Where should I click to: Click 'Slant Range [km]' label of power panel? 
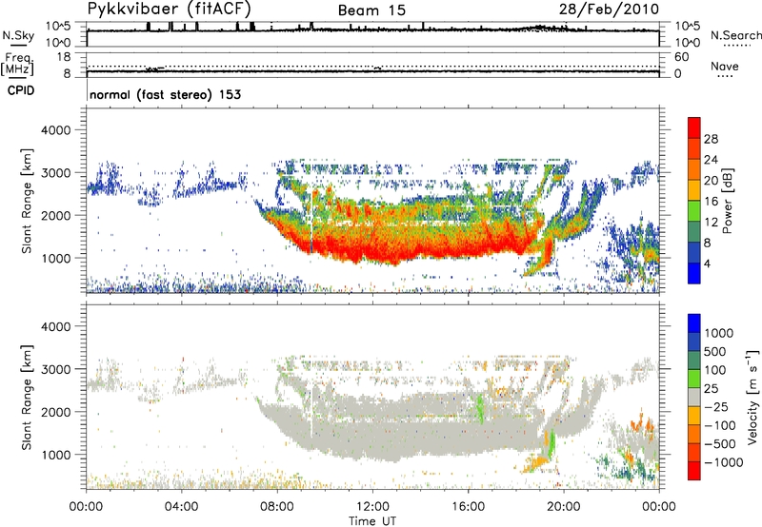pyautogui.click(x=27, y=201)
